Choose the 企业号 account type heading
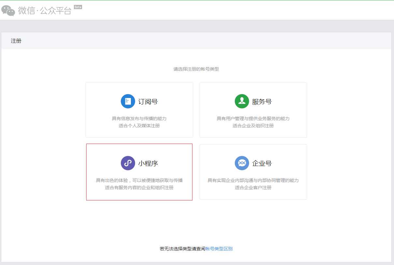Image resolution: width=394 pixels, height=265 pixels. (262, 163)
